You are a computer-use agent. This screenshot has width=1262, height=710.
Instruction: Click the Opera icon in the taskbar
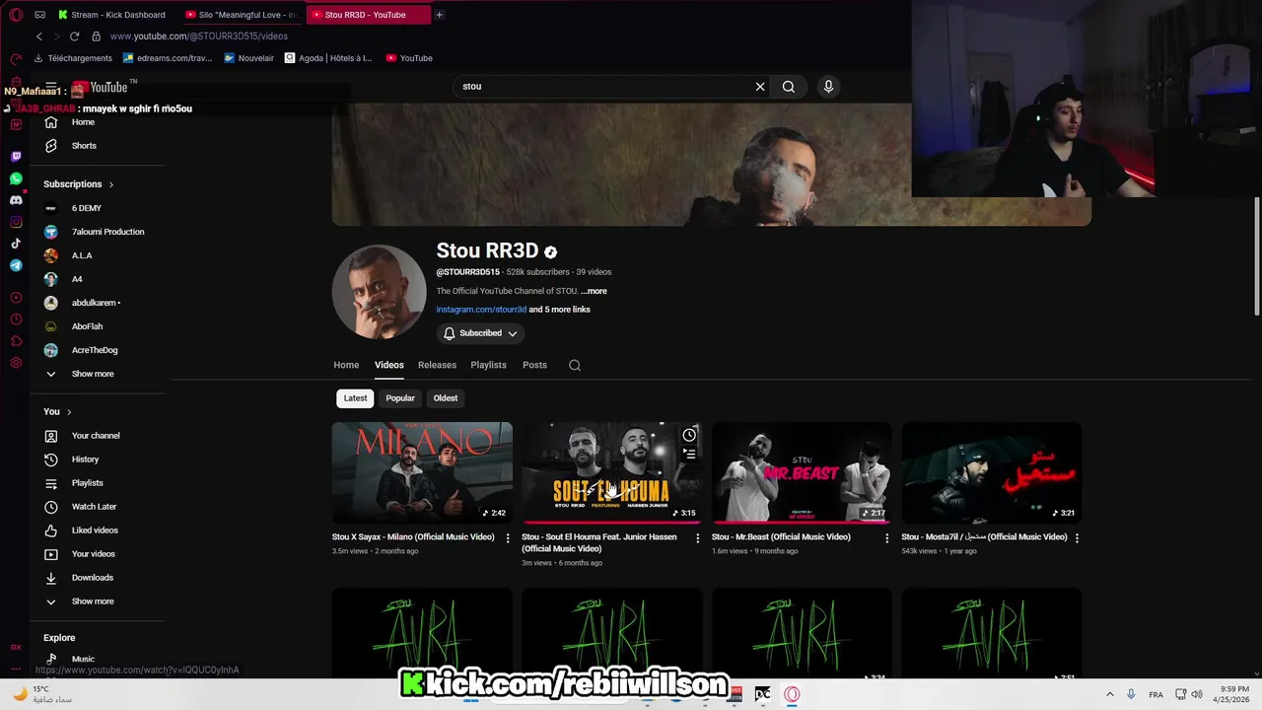tap(792, 694)
